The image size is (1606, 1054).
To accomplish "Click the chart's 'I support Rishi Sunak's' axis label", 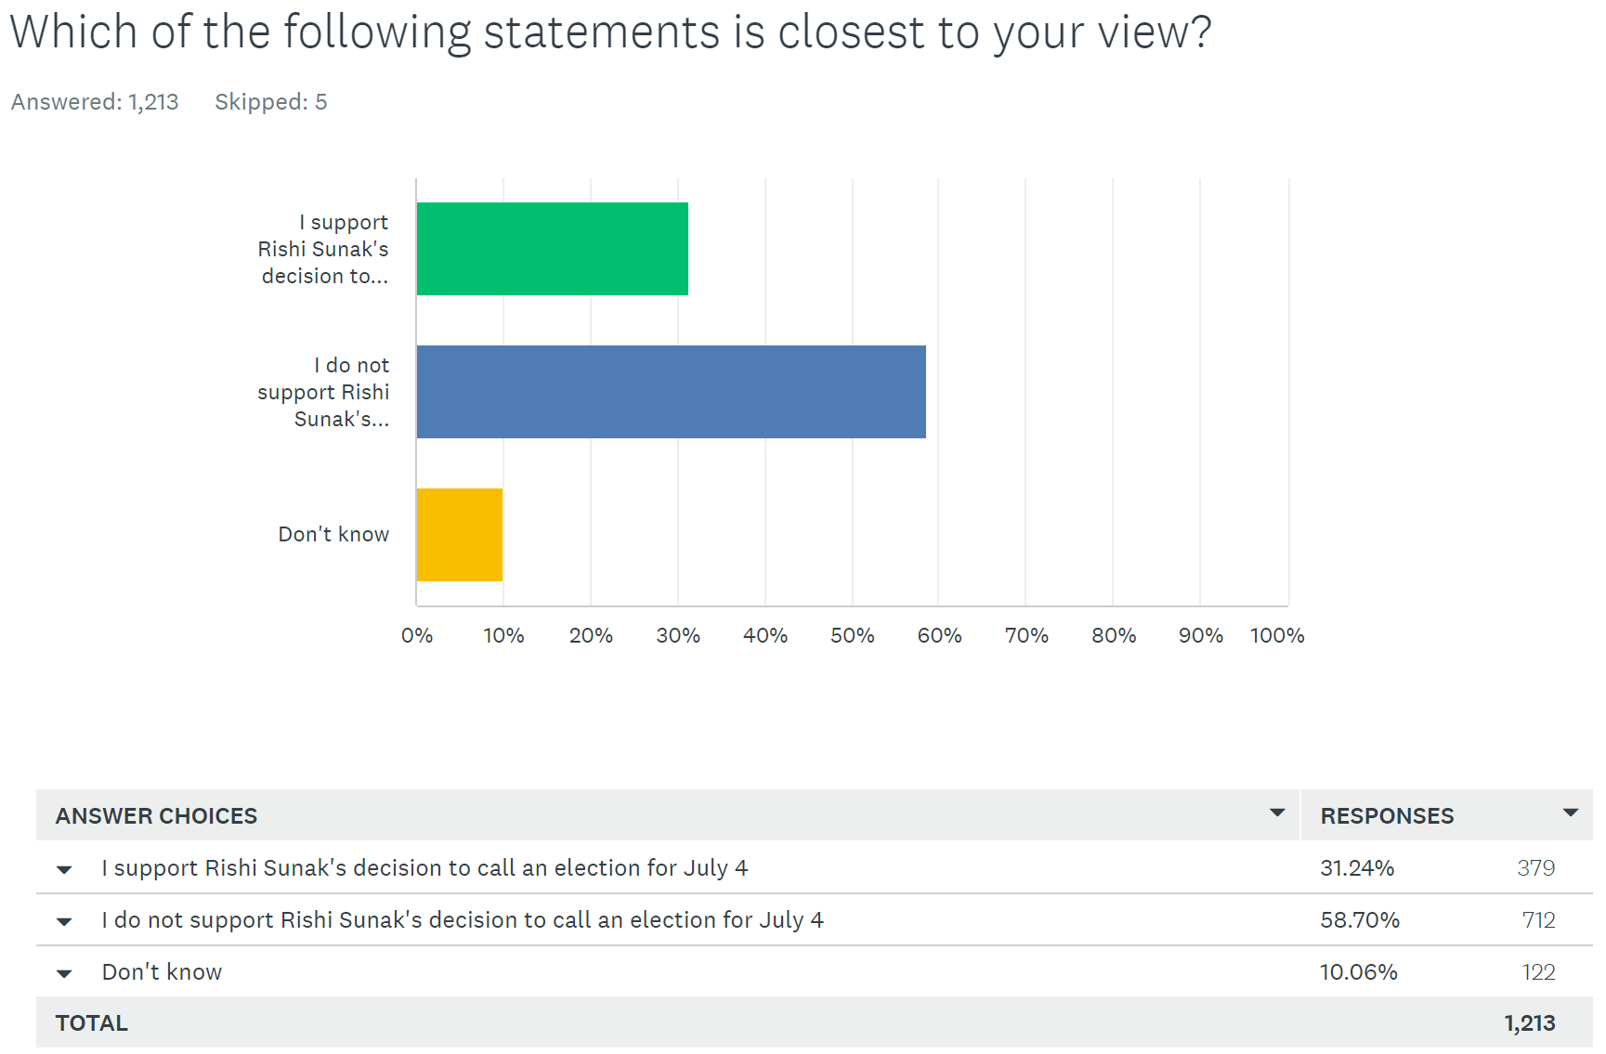I will click(x=323, y=249).
